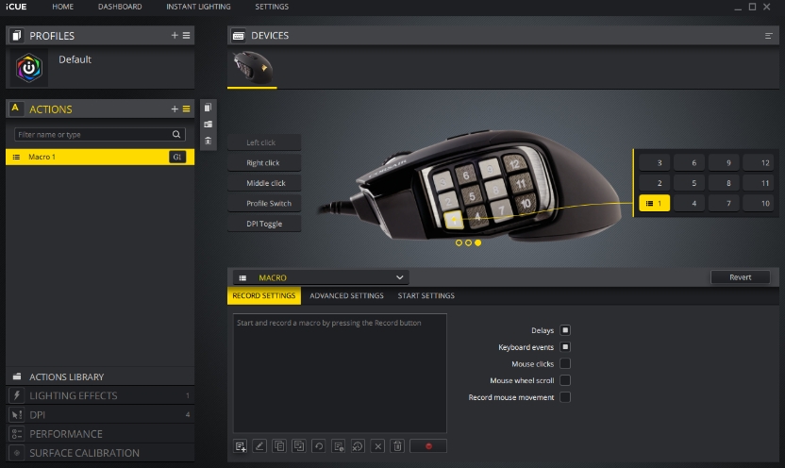Image resolution: width=785 pixels, height=468 pixels.
Task: Open the Dashboard menu
Action: (x=120, y=7)
